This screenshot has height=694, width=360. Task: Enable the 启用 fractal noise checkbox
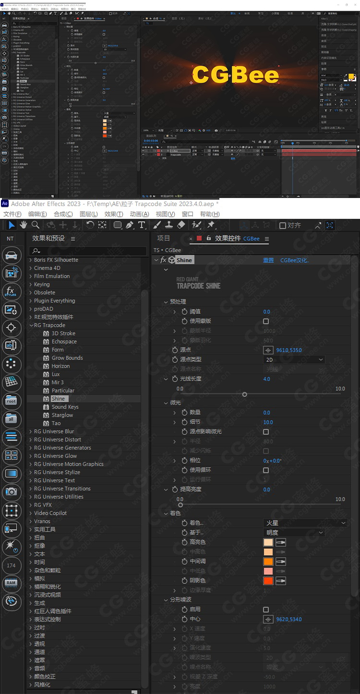coord(266,610)
